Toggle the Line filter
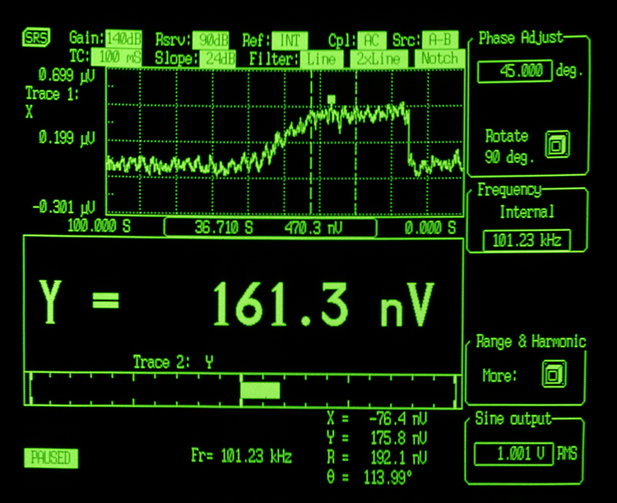Screen dimensions: 617x503 (x=322, y=58)
